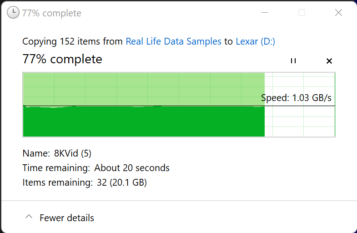Open the Real Life Data Samples source folder
357x233 pixels.
(x=173, y=41)
